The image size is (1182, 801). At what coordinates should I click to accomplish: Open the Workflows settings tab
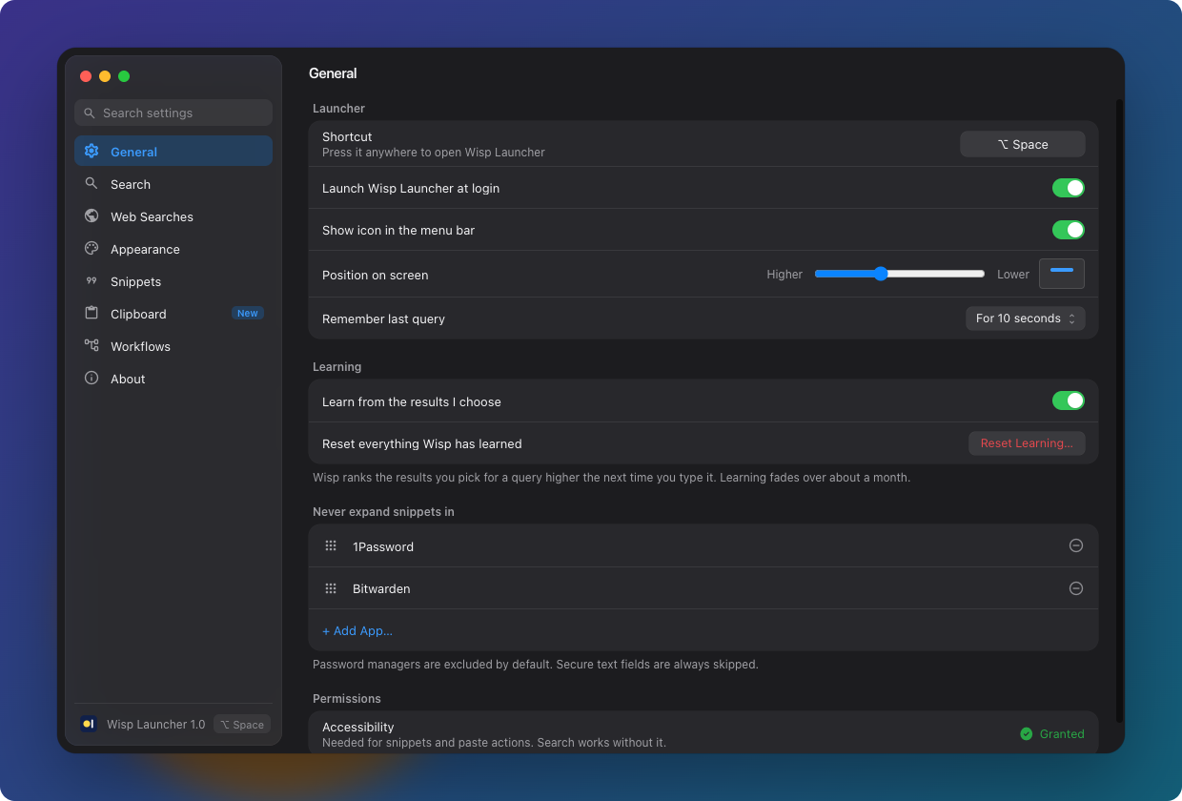pyautogui.click(x=173, y=346)
